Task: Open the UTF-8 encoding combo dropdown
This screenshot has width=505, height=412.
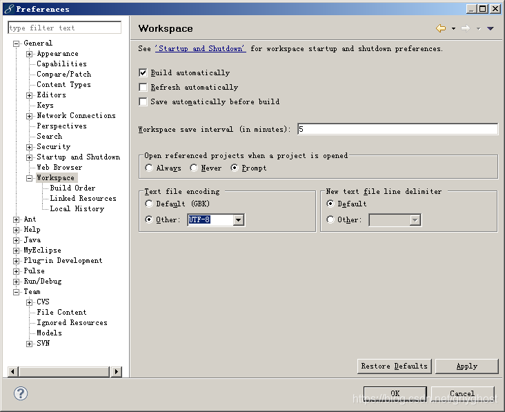Action: coord(238,220)
